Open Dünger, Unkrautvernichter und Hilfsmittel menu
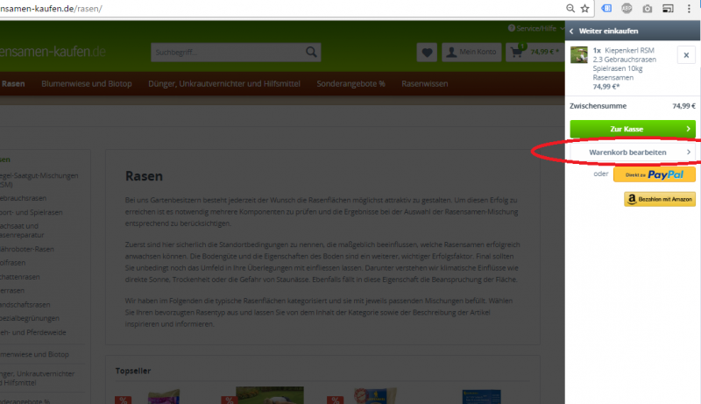 (224, 83)
